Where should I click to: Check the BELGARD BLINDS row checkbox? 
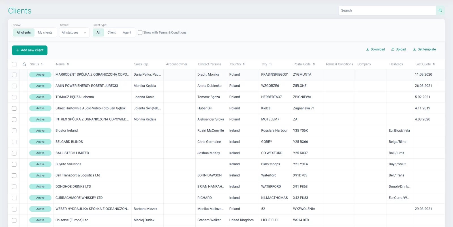[14, 142]
